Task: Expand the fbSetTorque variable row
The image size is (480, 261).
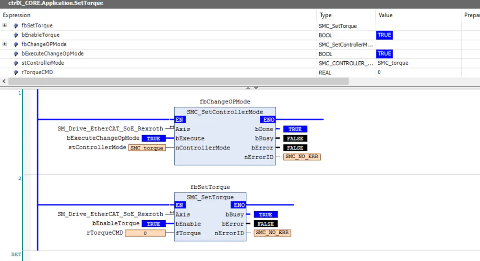Action: [5, 25]
